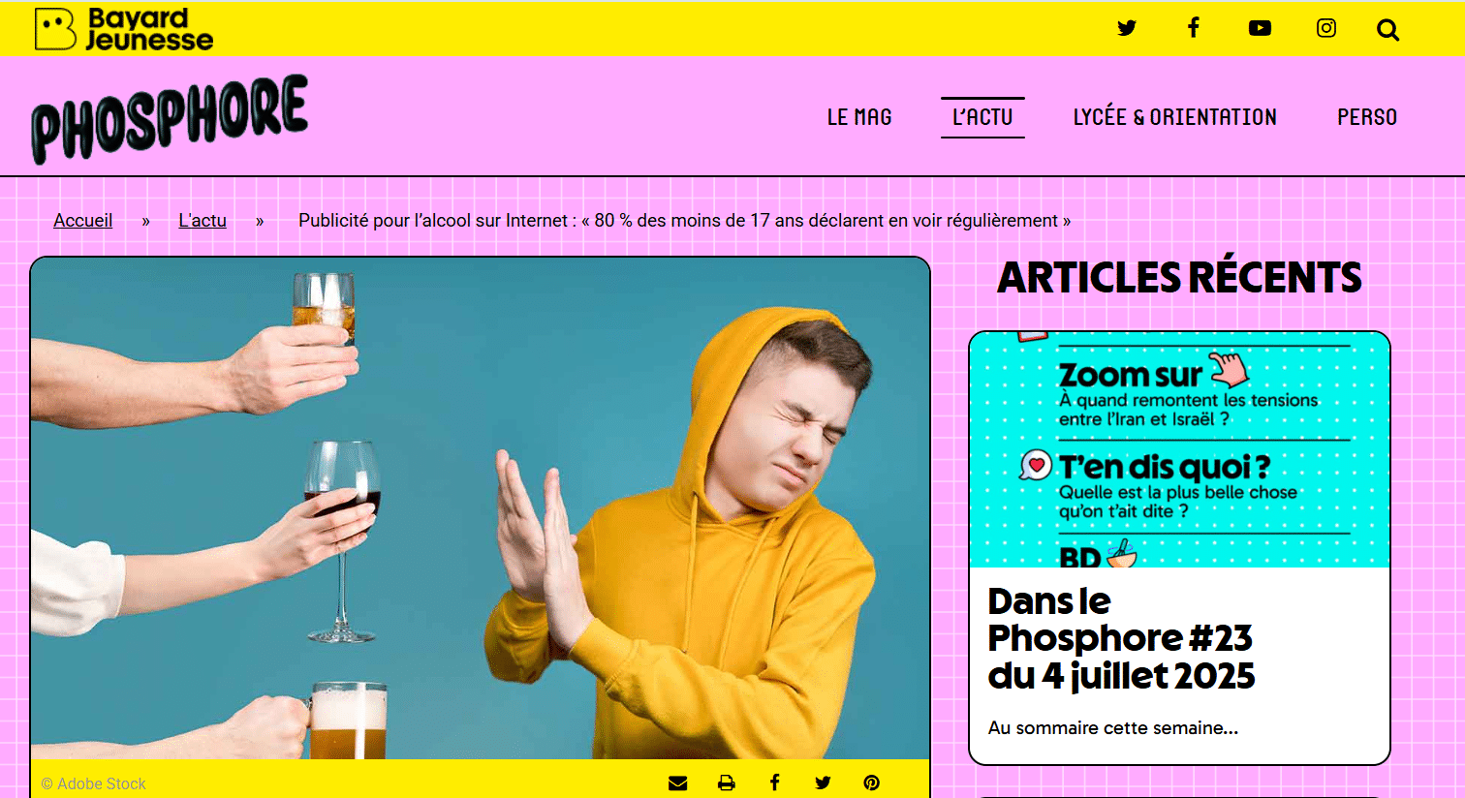Open the Facebook icon in the yellow header

click(1194, 27)
